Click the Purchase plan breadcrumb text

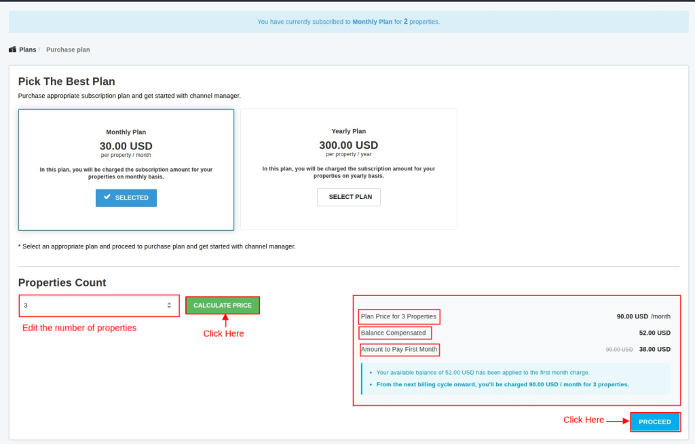point(68,50)
